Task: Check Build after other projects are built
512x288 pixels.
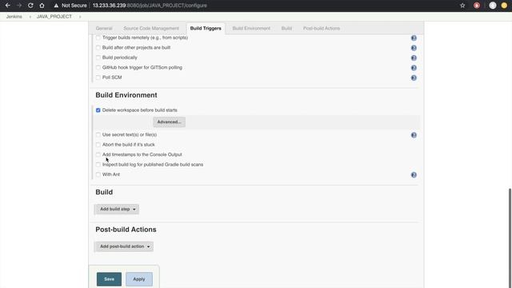Action: point(98,48)
